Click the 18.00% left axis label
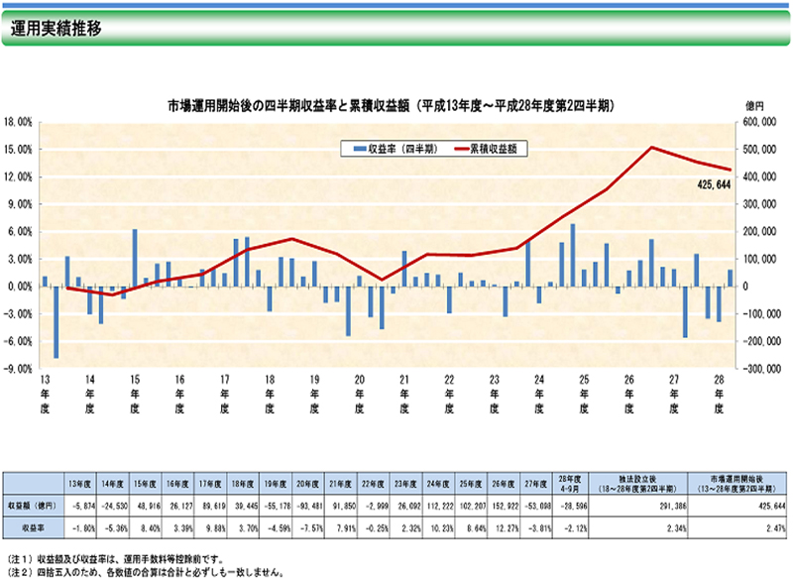 pos(20,122)
